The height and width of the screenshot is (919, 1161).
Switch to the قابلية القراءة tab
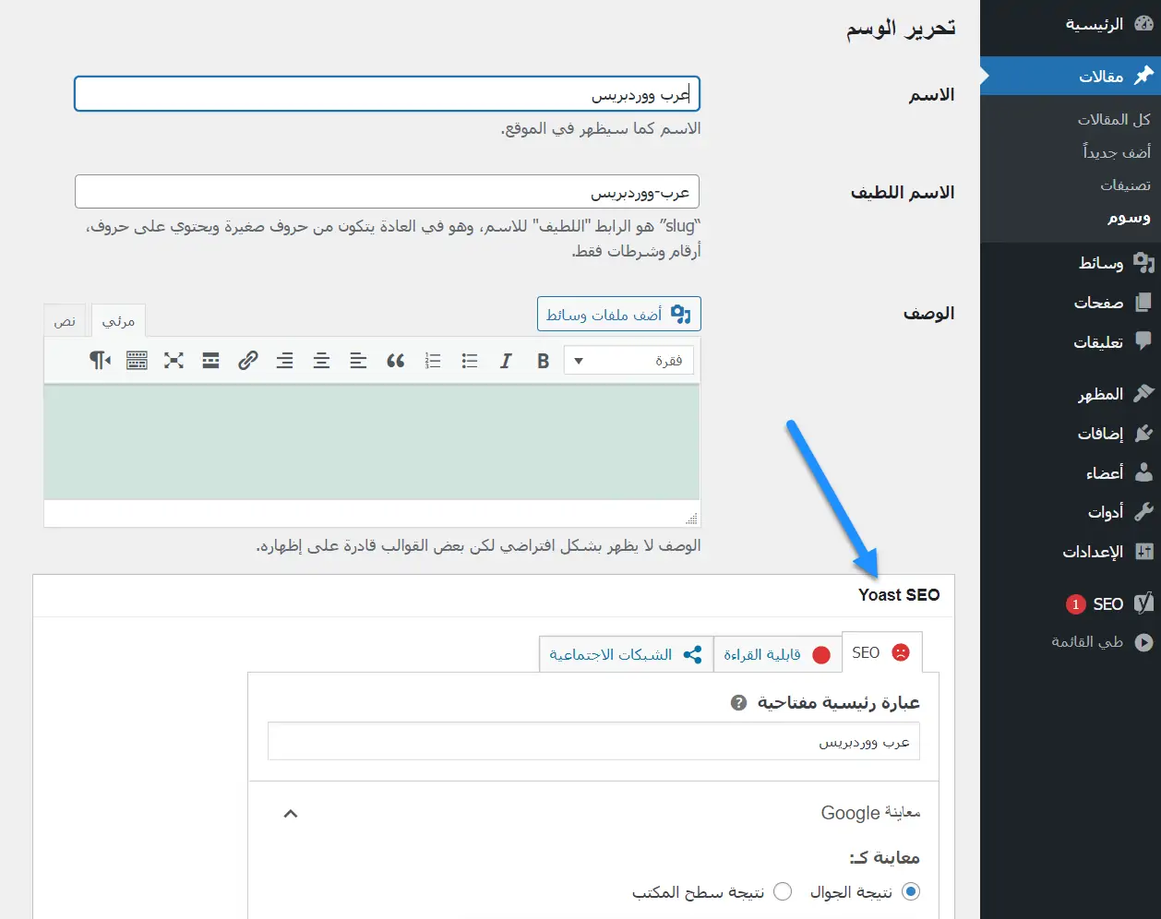[x=777, y=654]
